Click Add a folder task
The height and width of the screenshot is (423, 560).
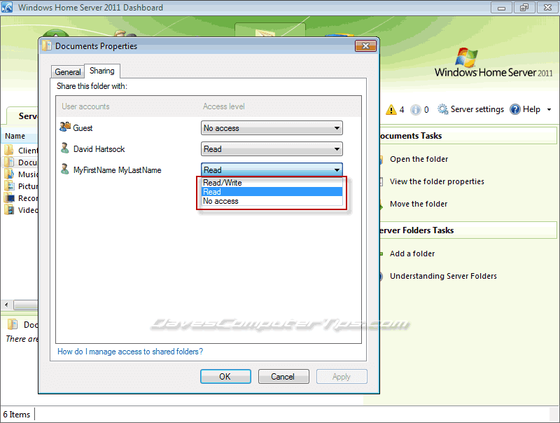point(412,254)
